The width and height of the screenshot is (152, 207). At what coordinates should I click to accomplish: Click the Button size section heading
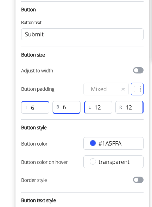pos(33,55)
